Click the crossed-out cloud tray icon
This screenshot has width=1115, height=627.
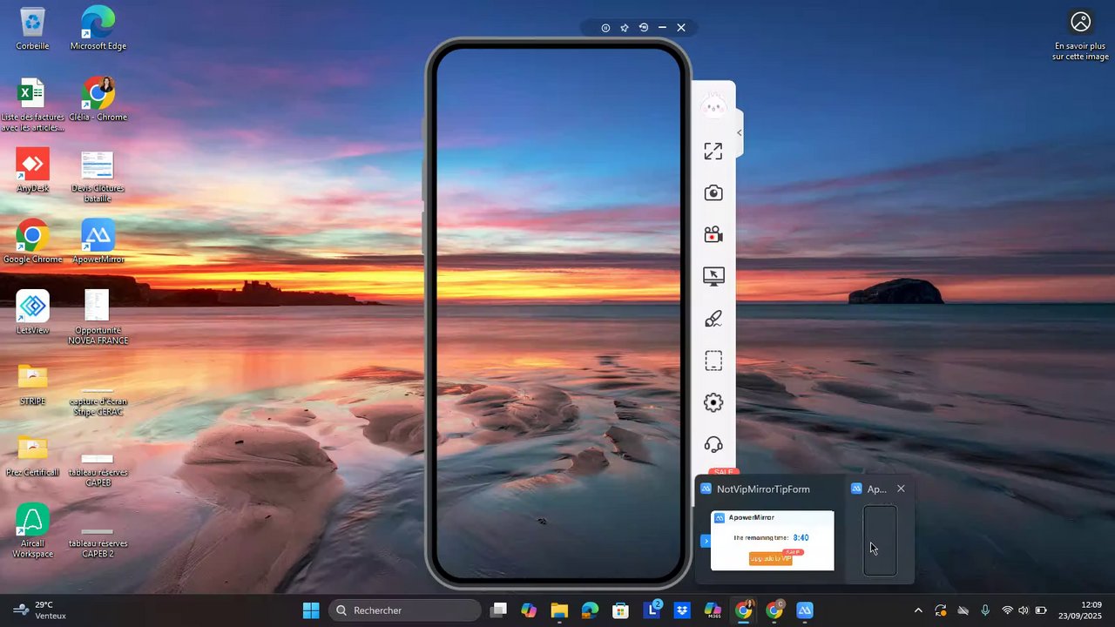click(963, 610)
